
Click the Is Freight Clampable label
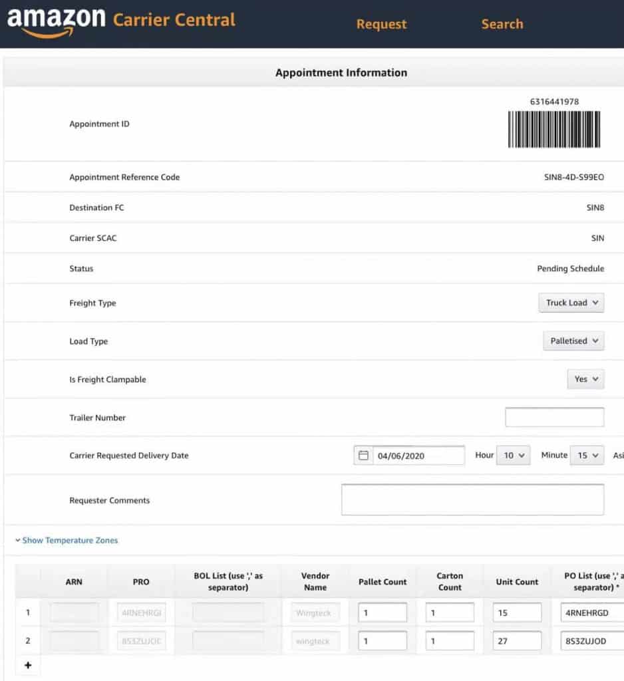click(108, 380)
